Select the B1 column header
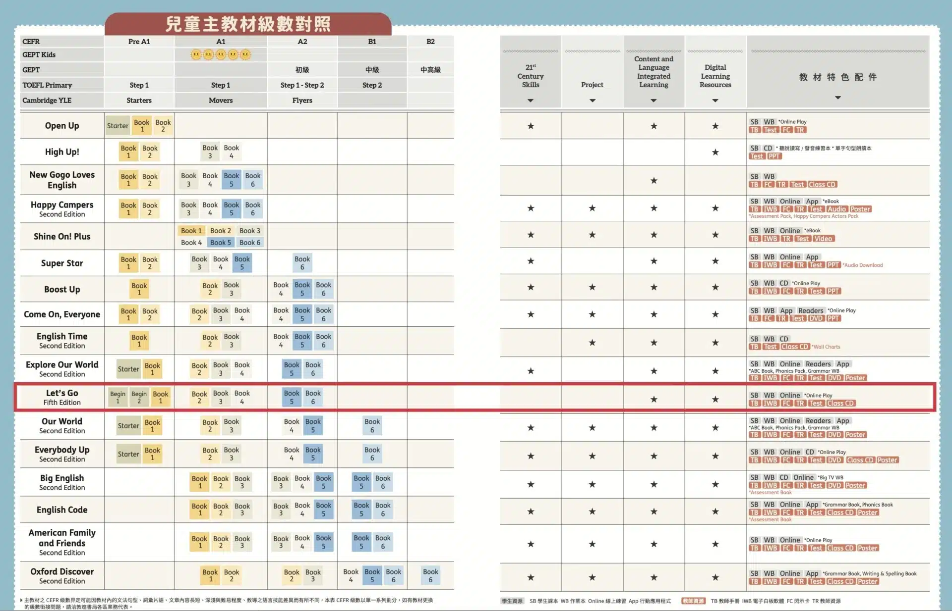 [x=372, y=41]
